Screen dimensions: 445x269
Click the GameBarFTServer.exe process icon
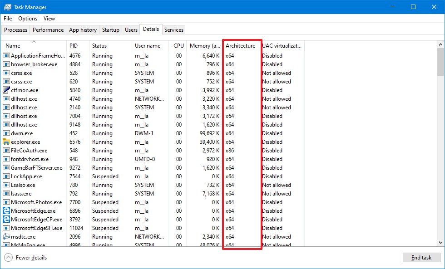6,168
